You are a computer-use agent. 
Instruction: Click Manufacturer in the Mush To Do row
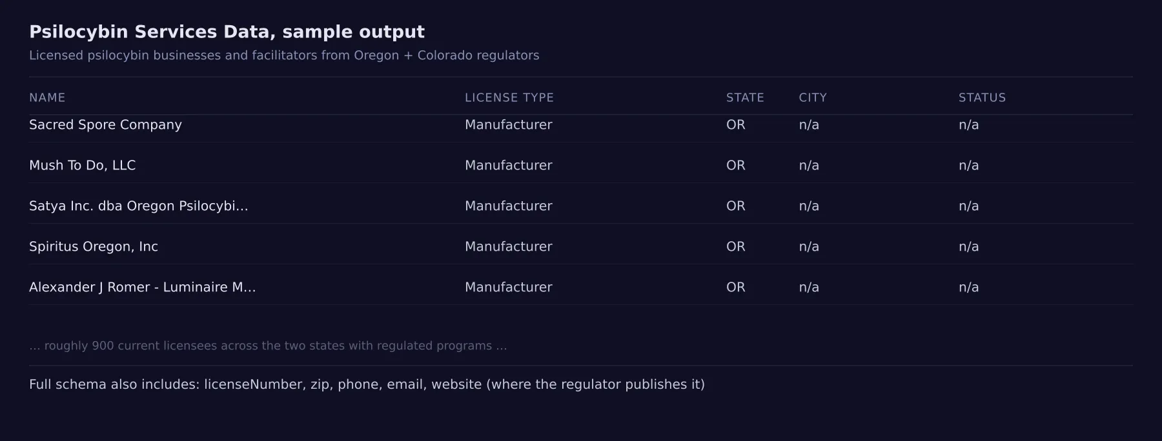(x=509, y=165)
